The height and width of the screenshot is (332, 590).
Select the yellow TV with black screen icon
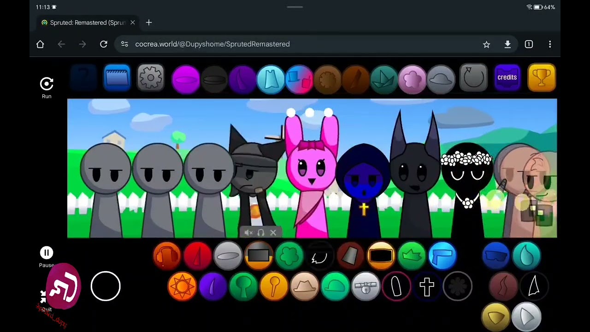point(381,256)
